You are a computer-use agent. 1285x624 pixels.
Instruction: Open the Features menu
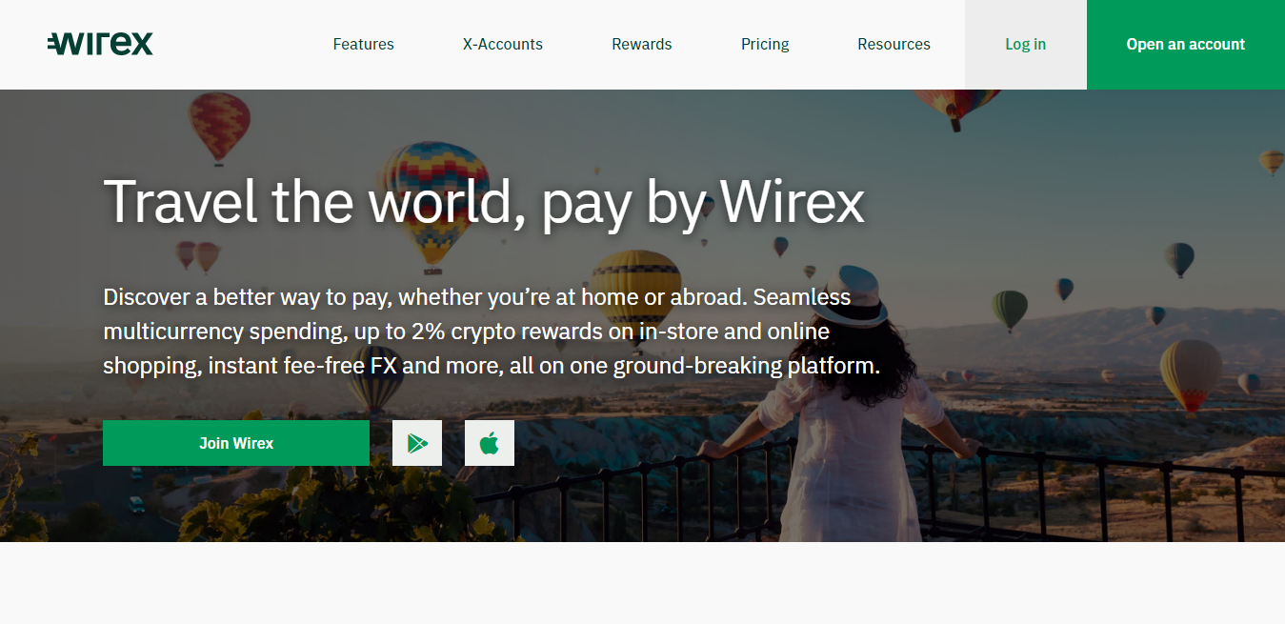point(363,44)
